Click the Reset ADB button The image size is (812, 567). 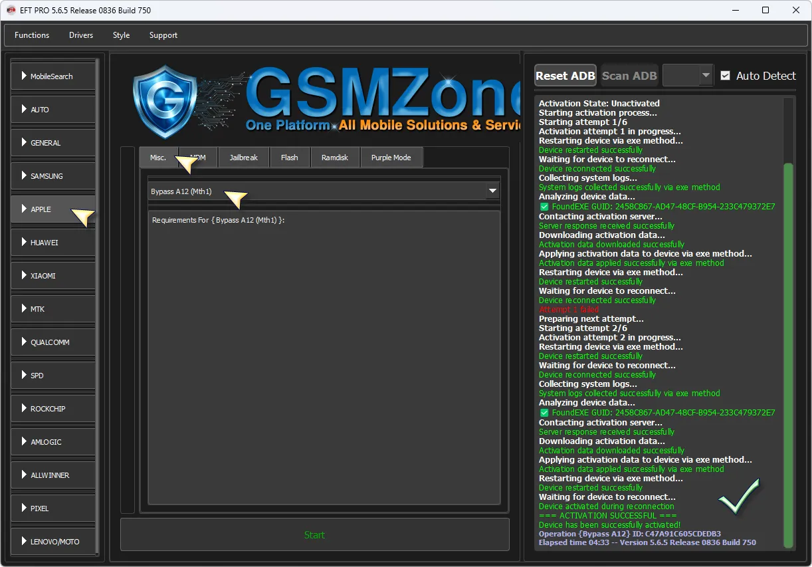565,76
